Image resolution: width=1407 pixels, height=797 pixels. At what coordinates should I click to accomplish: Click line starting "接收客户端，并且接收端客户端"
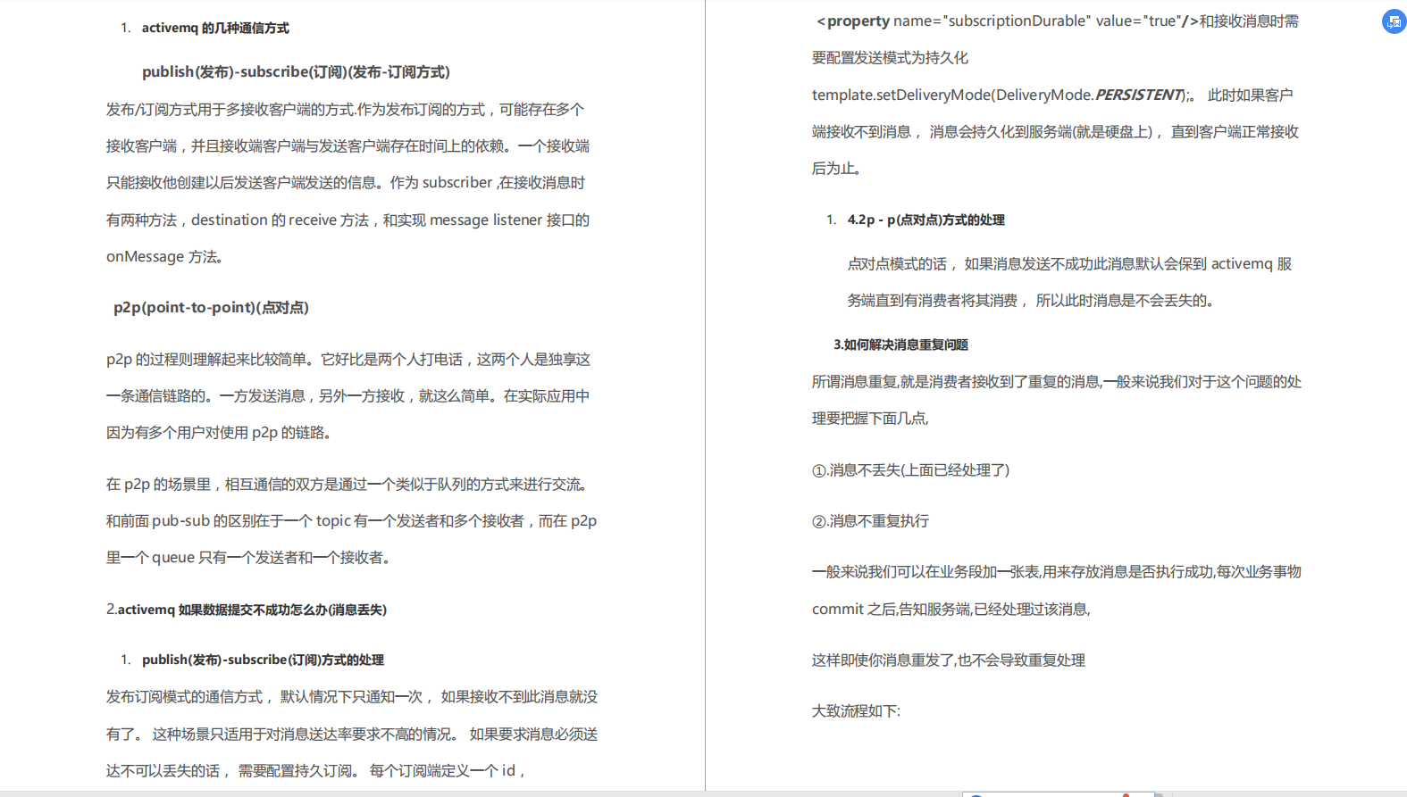coord(348,145)
